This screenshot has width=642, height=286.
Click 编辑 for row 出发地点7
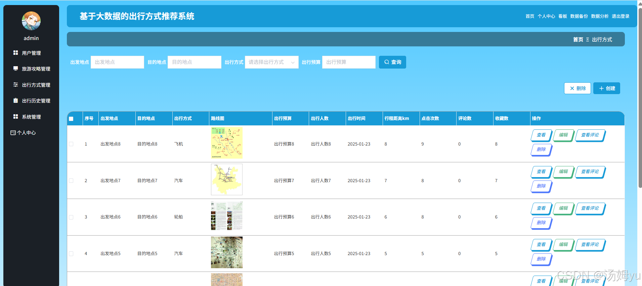click(563, 172)
